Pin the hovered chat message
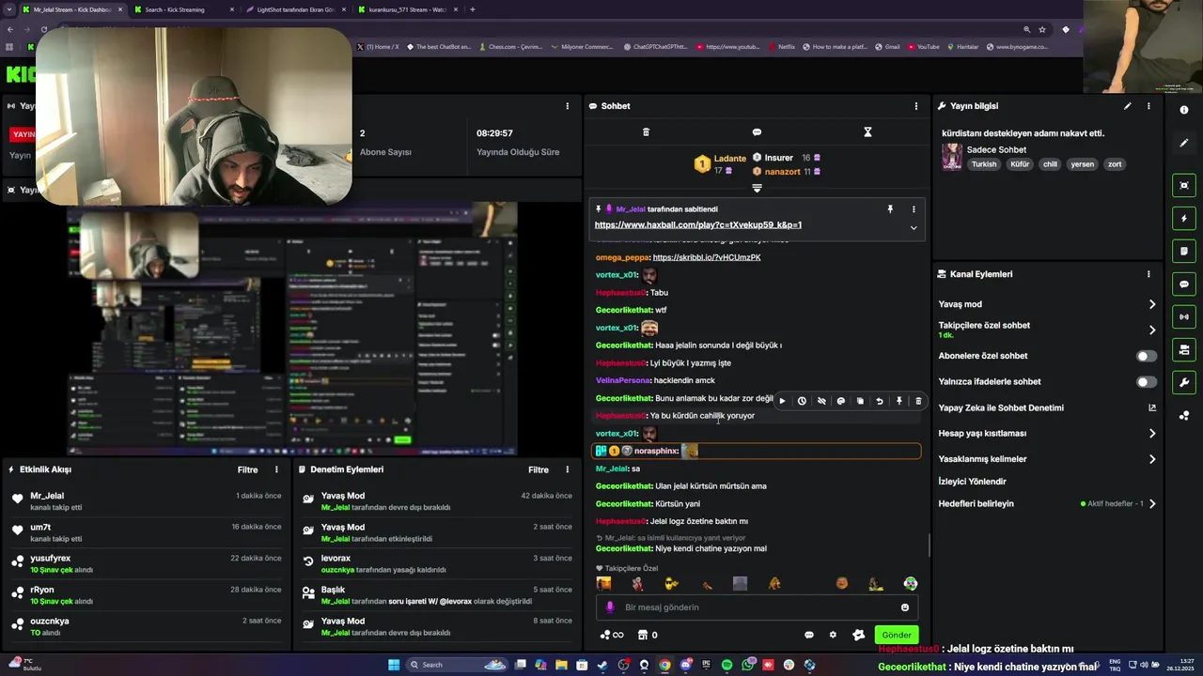This screenshot has width=1203, height=676. click(899, 401)
